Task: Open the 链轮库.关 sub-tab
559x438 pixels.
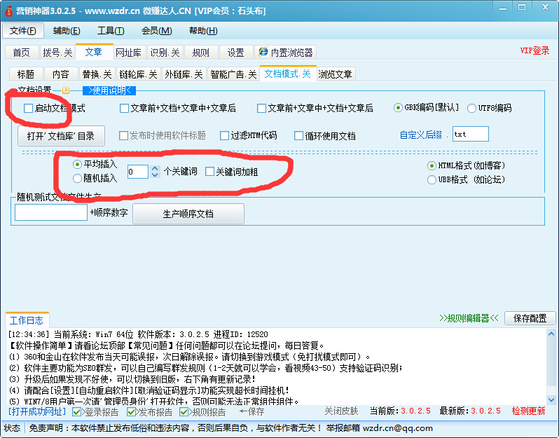Action: click(x=138, y=74)
